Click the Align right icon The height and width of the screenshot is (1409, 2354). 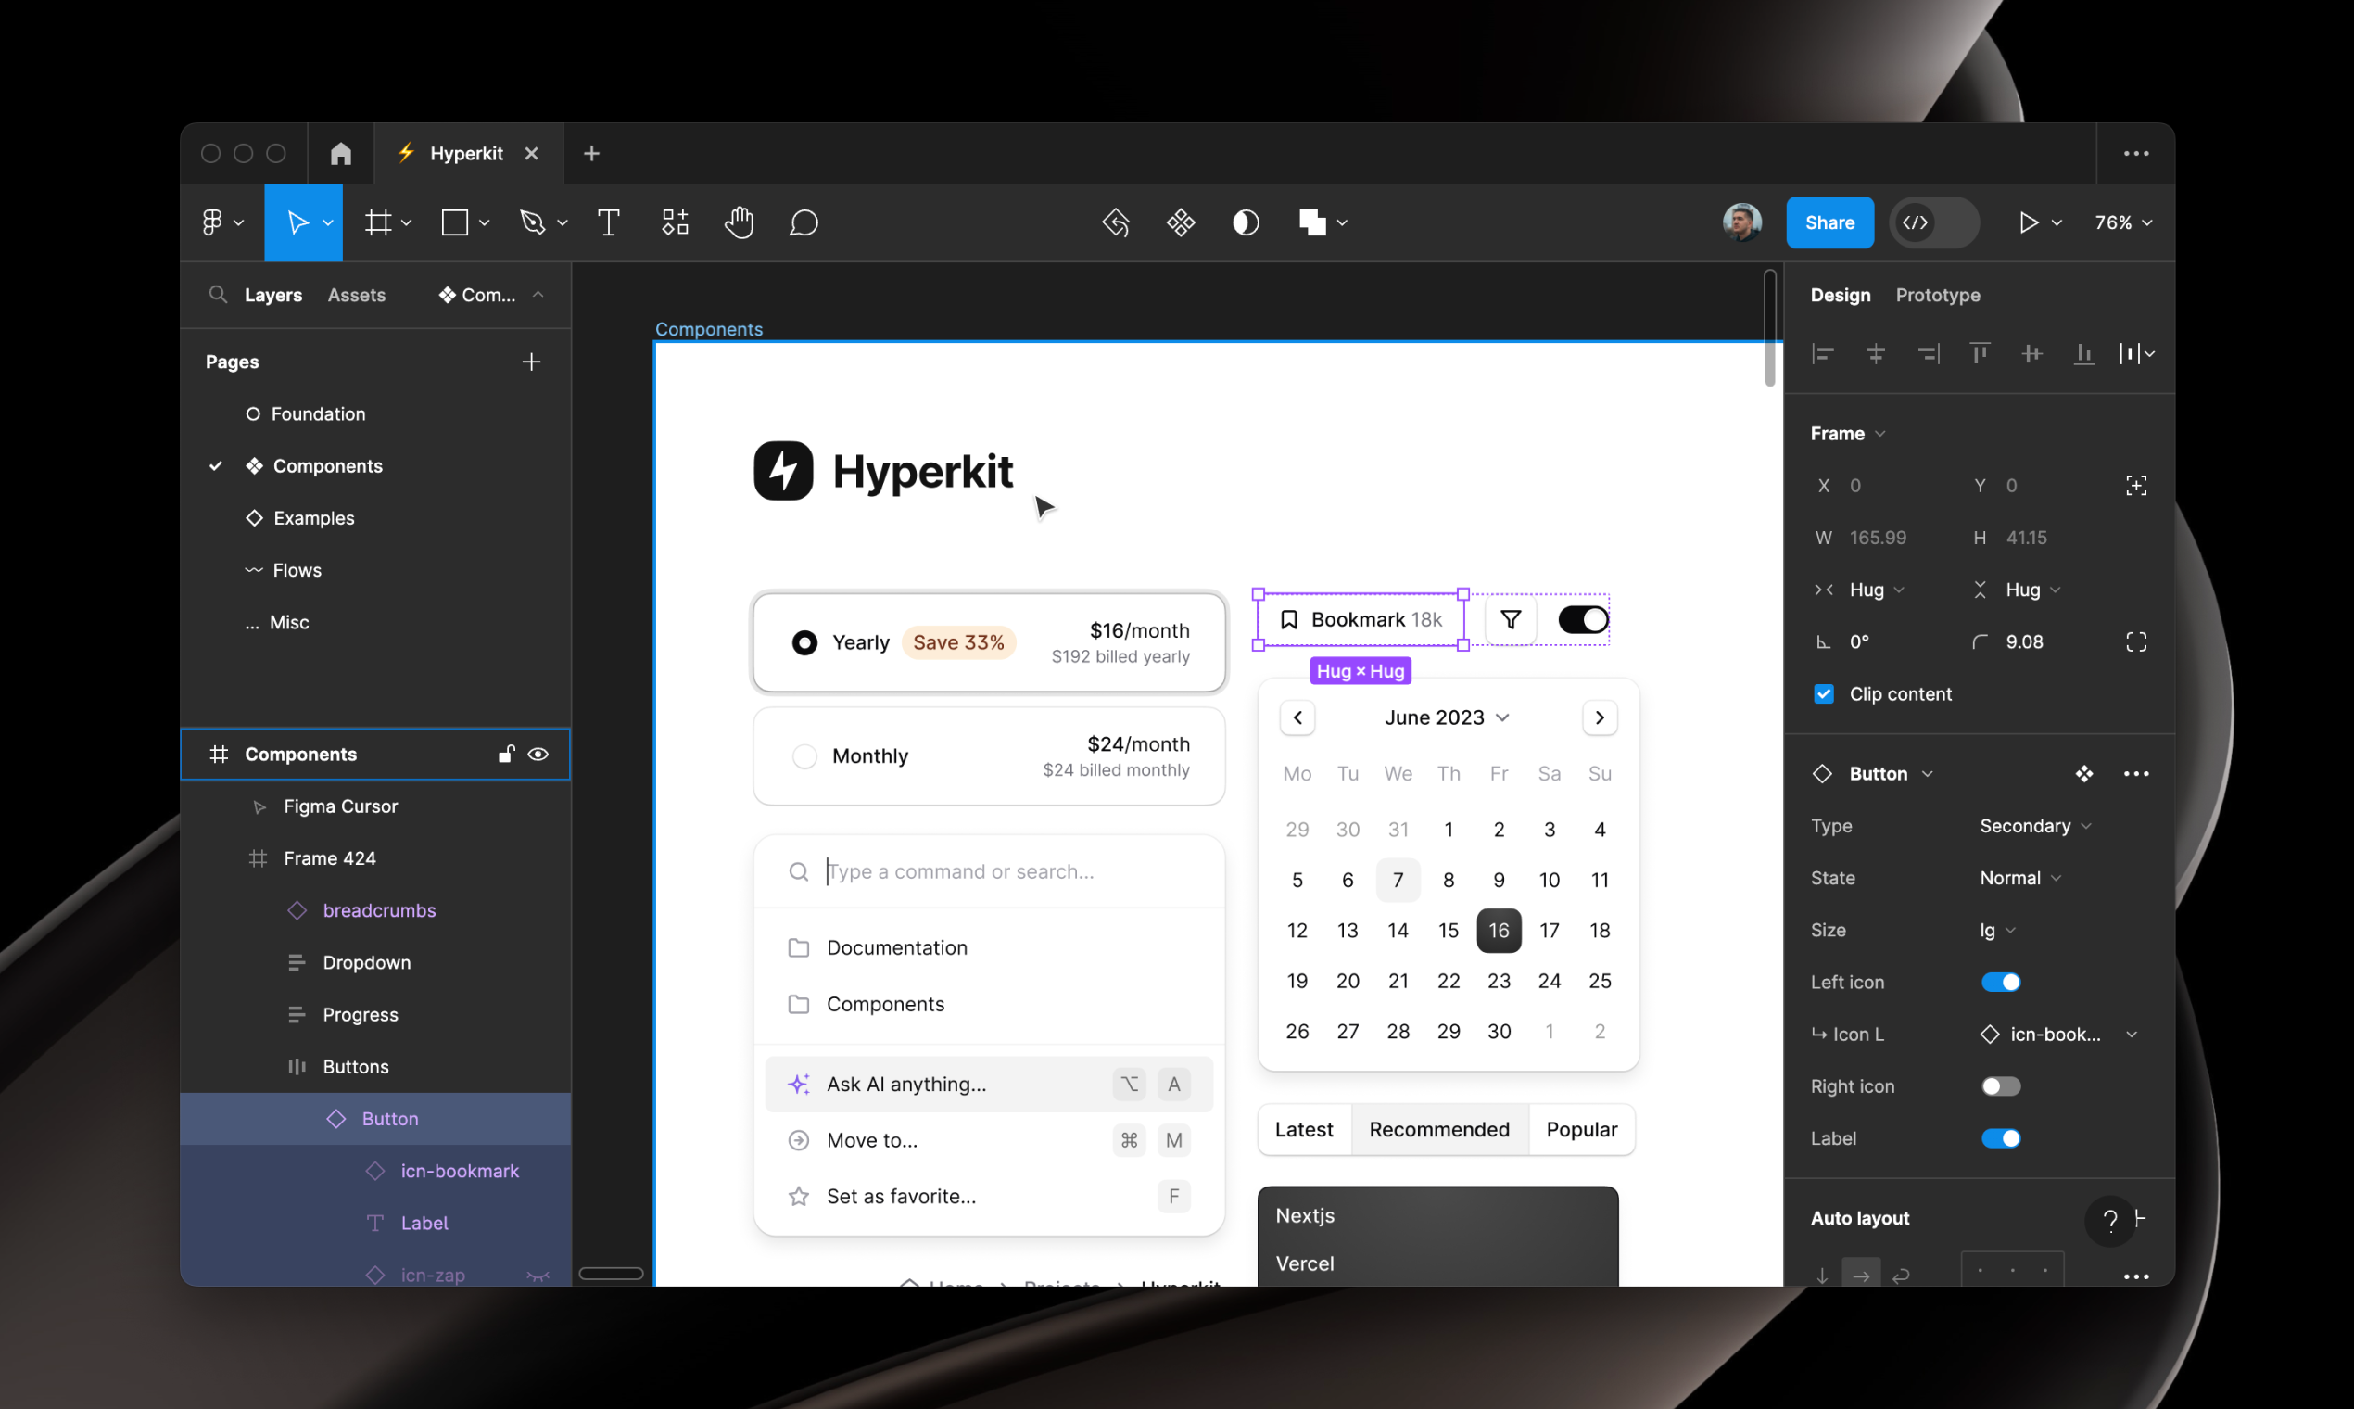click(1928, 354)
